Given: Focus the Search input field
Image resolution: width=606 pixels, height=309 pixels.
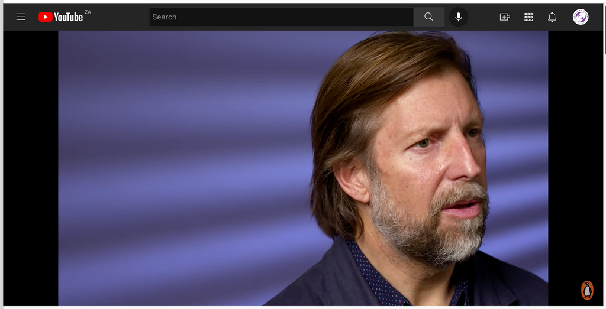Looking at the screenshot, I should click(x=281, y=17).
